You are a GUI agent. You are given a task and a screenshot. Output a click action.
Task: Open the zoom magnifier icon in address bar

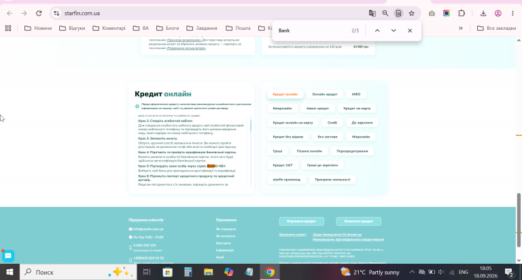click(385, 14)
